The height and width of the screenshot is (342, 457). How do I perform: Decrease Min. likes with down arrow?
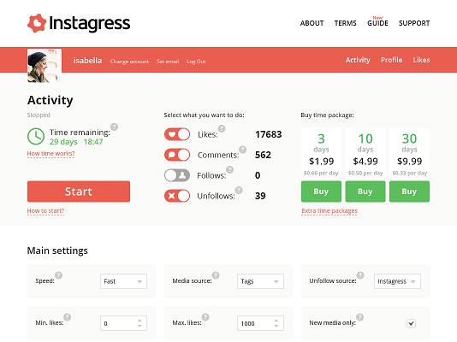click(139, 326)
